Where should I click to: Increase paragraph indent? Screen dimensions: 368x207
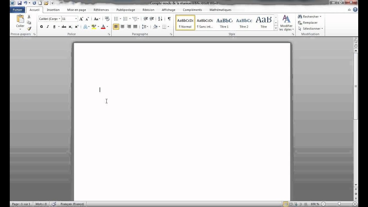pyautogui.click(x=152, y=19)
